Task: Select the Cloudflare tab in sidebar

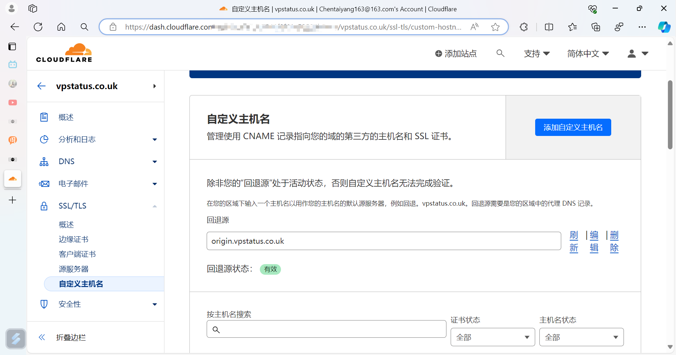Action: 13,179
